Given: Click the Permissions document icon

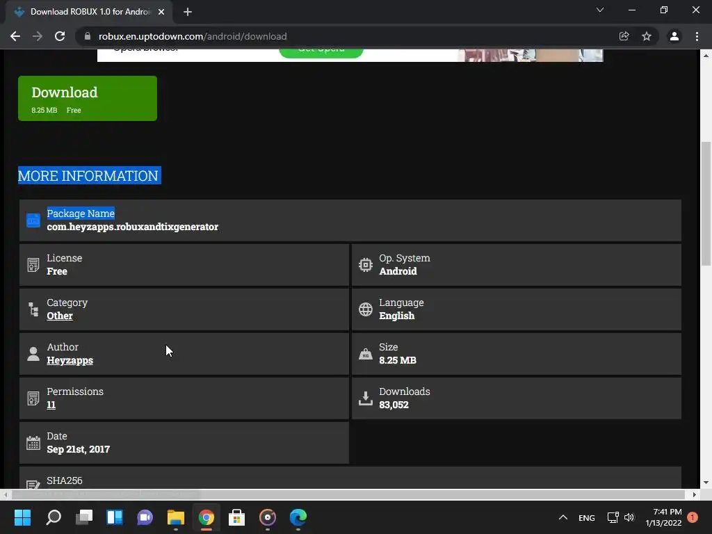Looking at the screenshot, I should click(33, 398).
